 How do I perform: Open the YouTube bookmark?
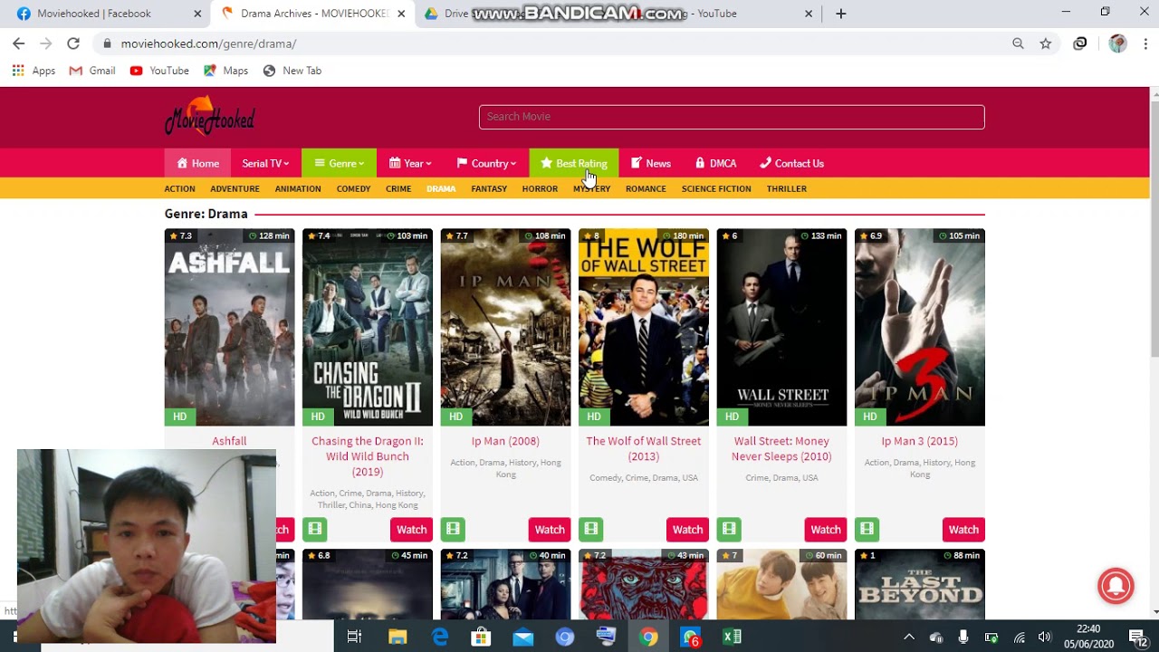(159, 71)
